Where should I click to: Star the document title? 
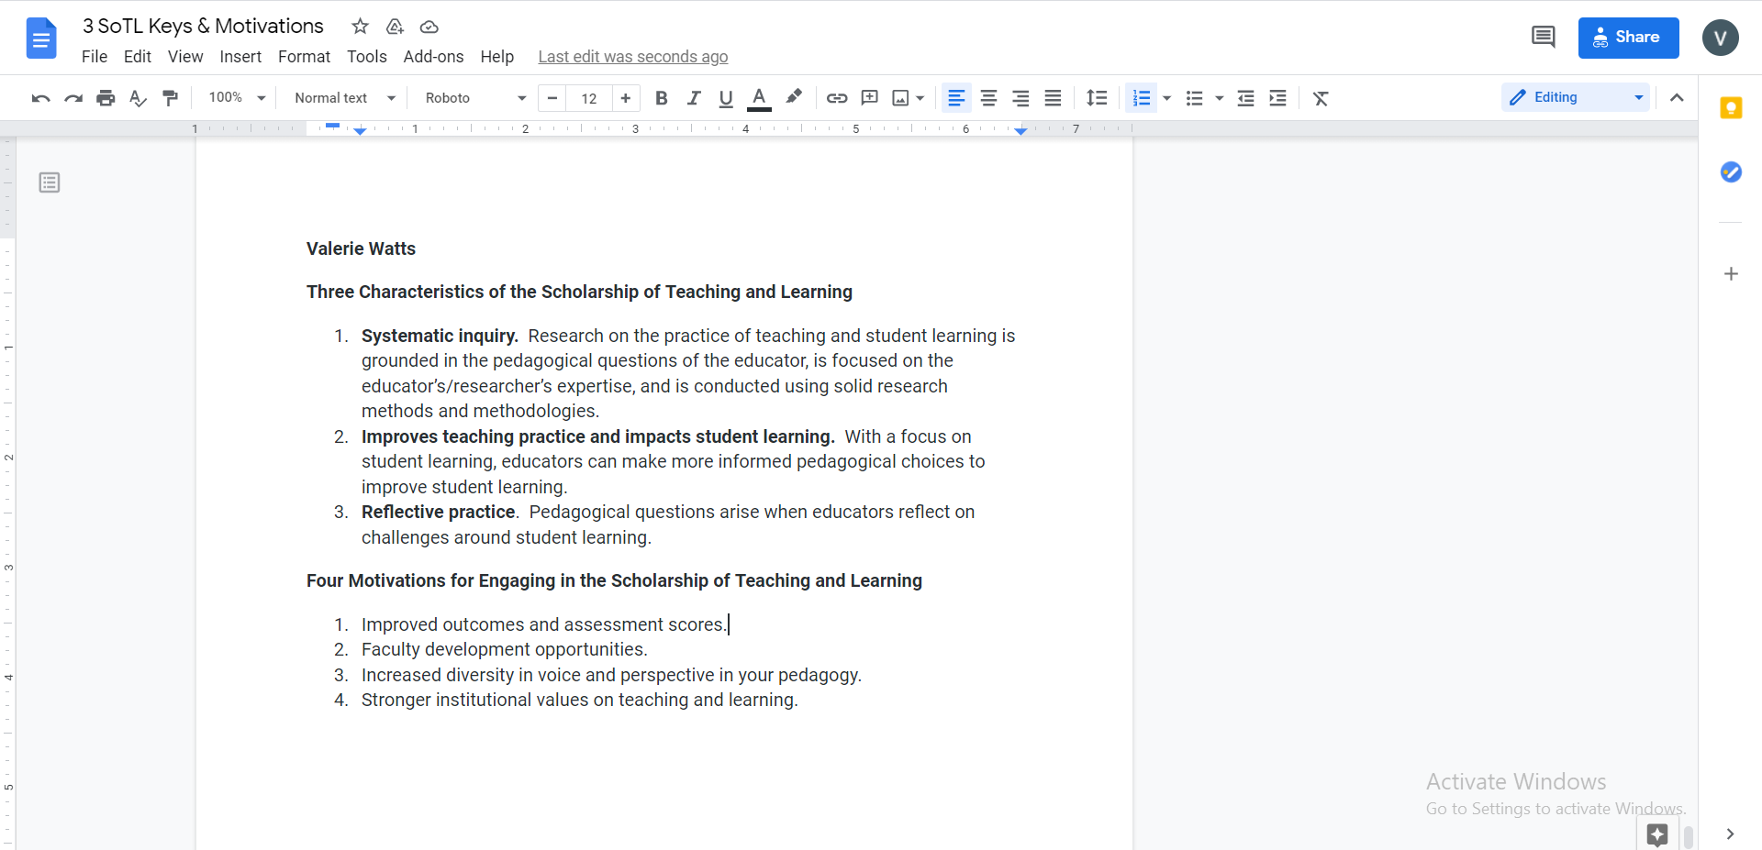pos(360,27)
